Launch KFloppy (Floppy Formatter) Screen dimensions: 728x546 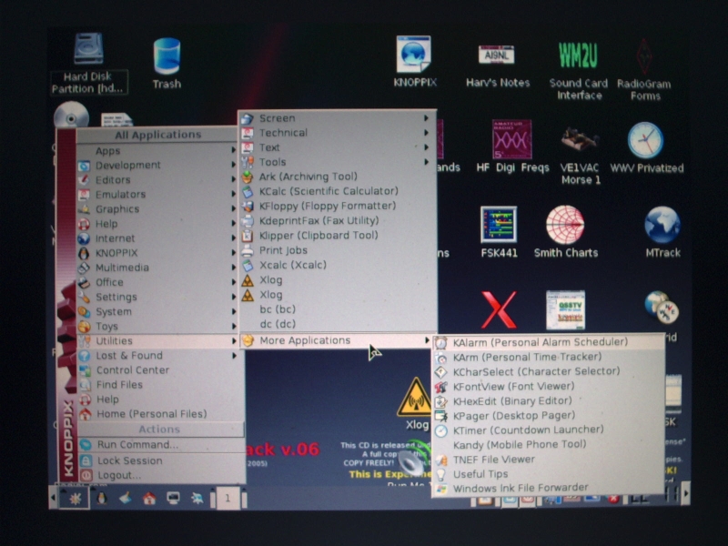(x=336, y=206)
